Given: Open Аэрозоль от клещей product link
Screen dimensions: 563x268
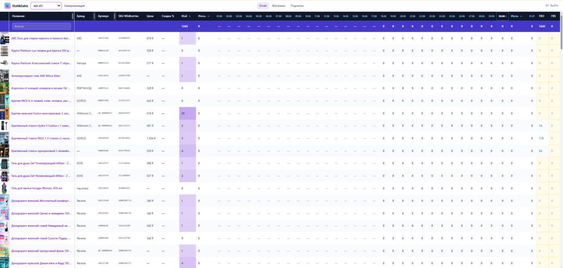Looking at the screenshot, I should tap(41, 88).
